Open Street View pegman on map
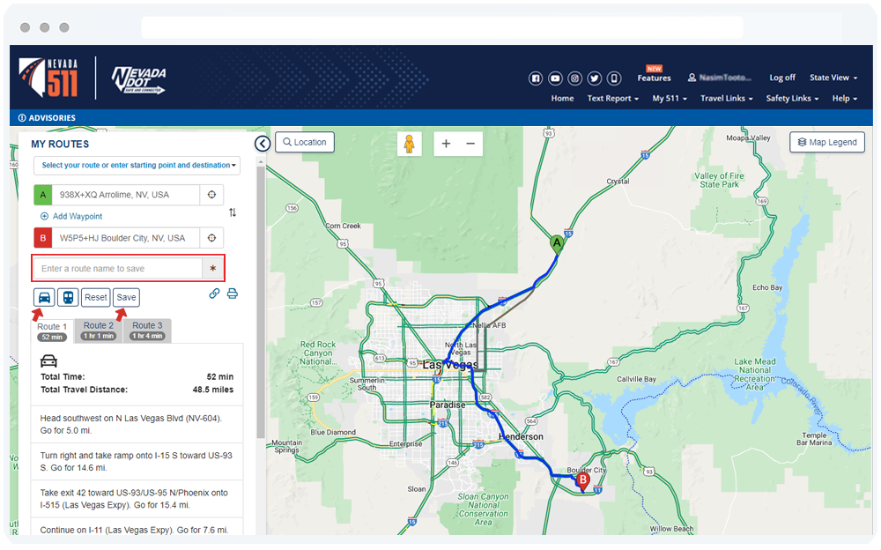 coord(409,144)
